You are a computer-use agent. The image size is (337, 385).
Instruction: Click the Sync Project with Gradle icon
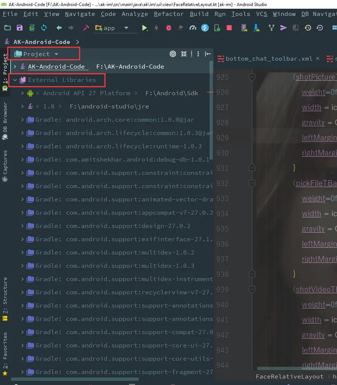32,28
